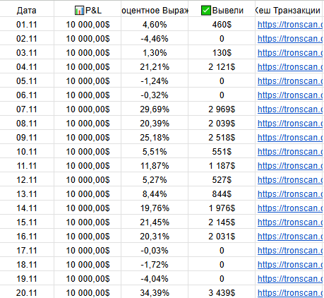Select the 1 187$ withdrawal cell
Viewport: 324px width, 298px height.
coord(222,165)
